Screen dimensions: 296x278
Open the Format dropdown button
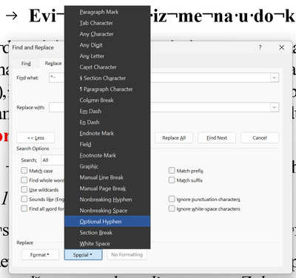click(x=40, y=254)
